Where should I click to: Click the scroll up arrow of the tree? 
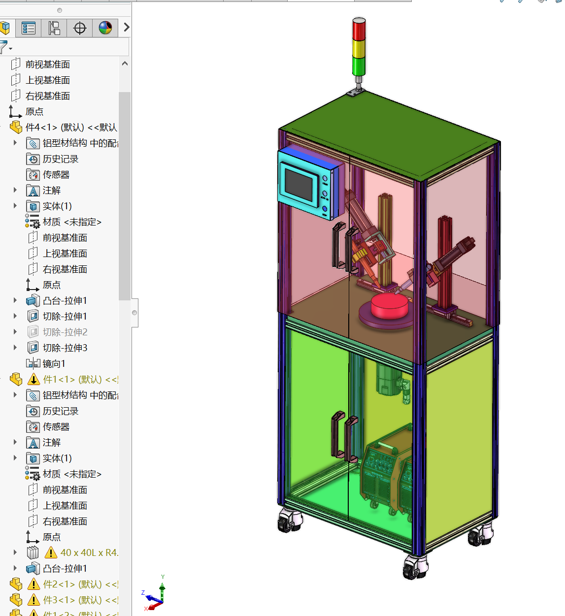point(125,64)
